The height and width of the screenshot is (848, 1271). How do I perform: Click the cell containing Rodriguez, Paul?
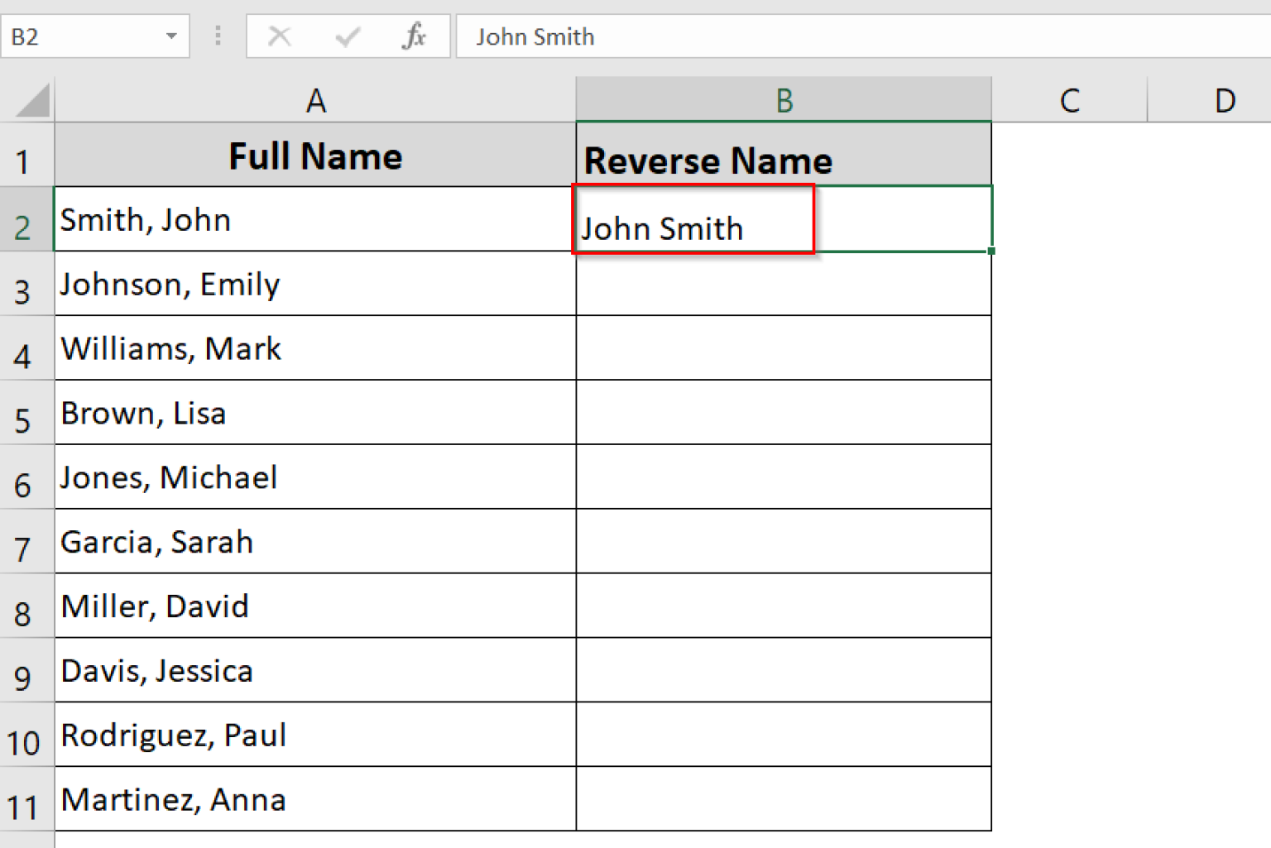pyautogui.click(x=315, y=734)
